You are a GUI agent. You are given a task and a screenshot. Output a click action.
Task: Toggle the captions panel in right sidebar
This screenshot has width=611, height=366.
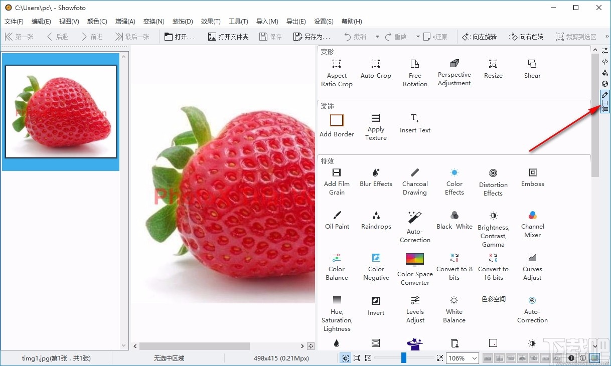click(x=604, y=95)
